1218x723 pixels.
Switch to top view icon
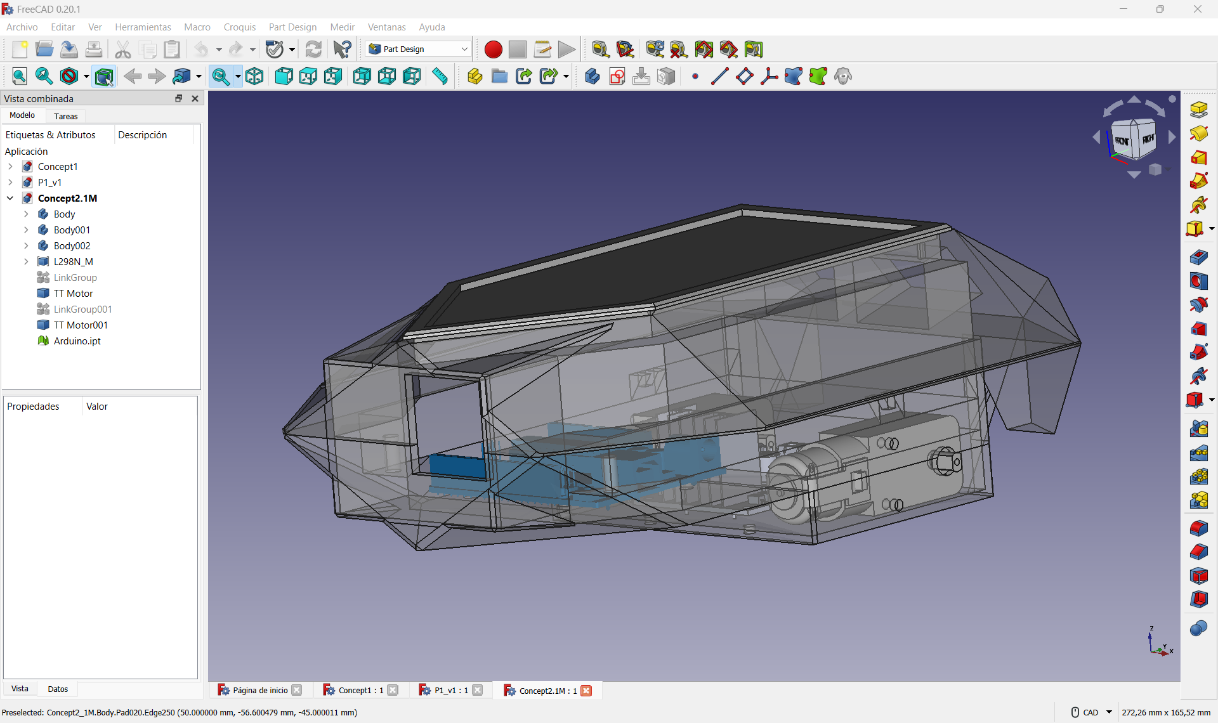(x=308, y=77)
